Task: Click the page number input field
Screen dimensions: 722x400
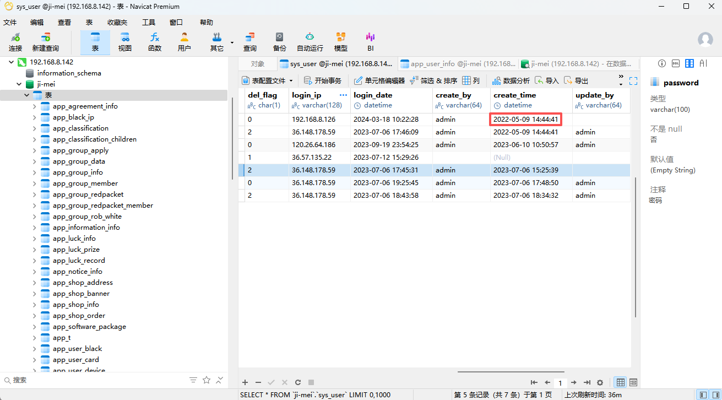Action: [560, 382]
